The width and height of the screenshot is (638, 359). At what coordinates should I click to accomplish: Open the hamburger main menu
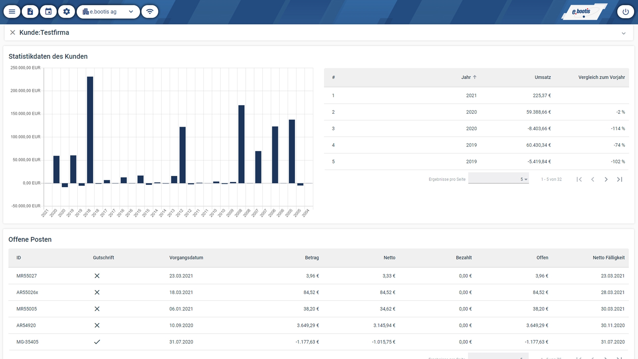[x=12, y=12]
